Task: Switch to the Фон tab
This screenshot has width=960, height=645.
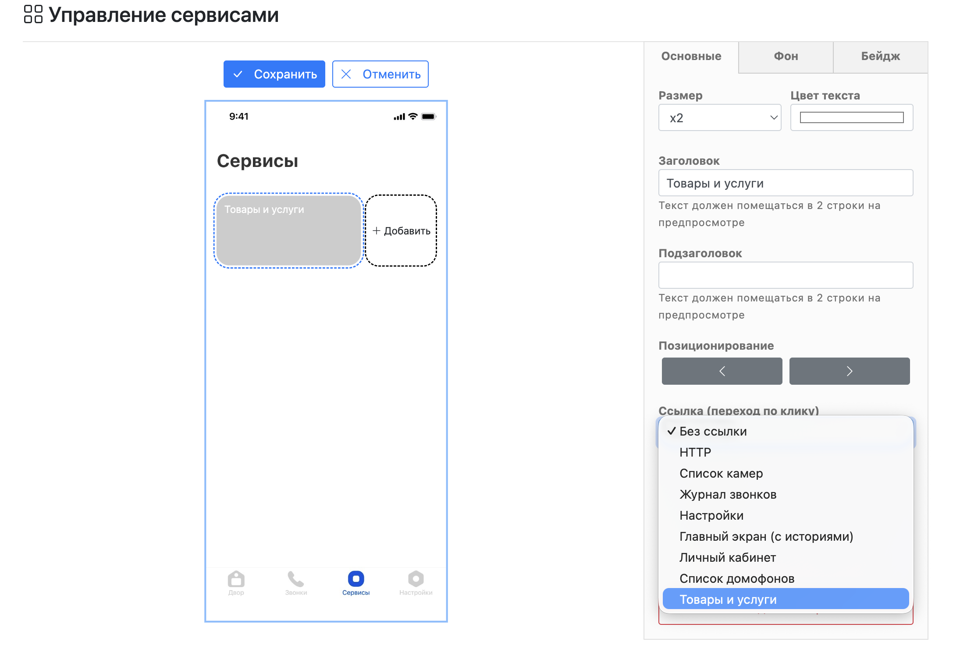Action: [x=786, y=56]
